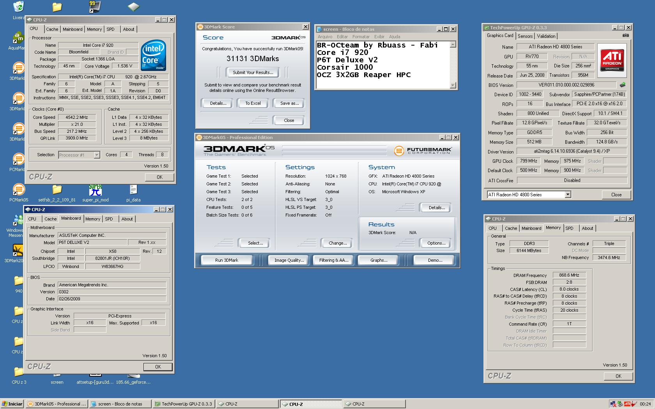
Task: Click the Save as... button in 3DMark Score
Action: [289, 103]
